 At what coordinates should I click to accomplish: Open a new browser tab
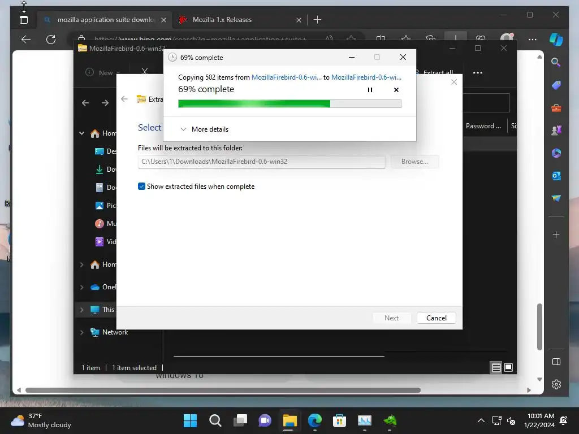[x=317, y=20]
